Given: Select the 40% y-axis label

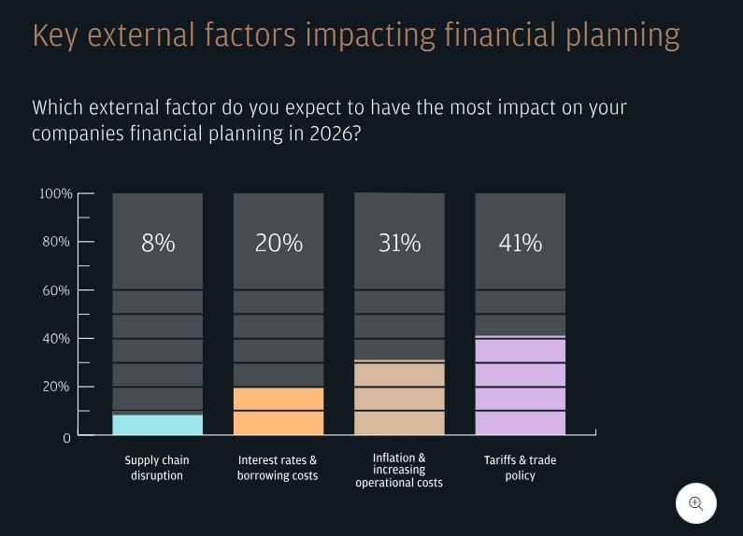Looking at the screenshot, I should (56, 338).
